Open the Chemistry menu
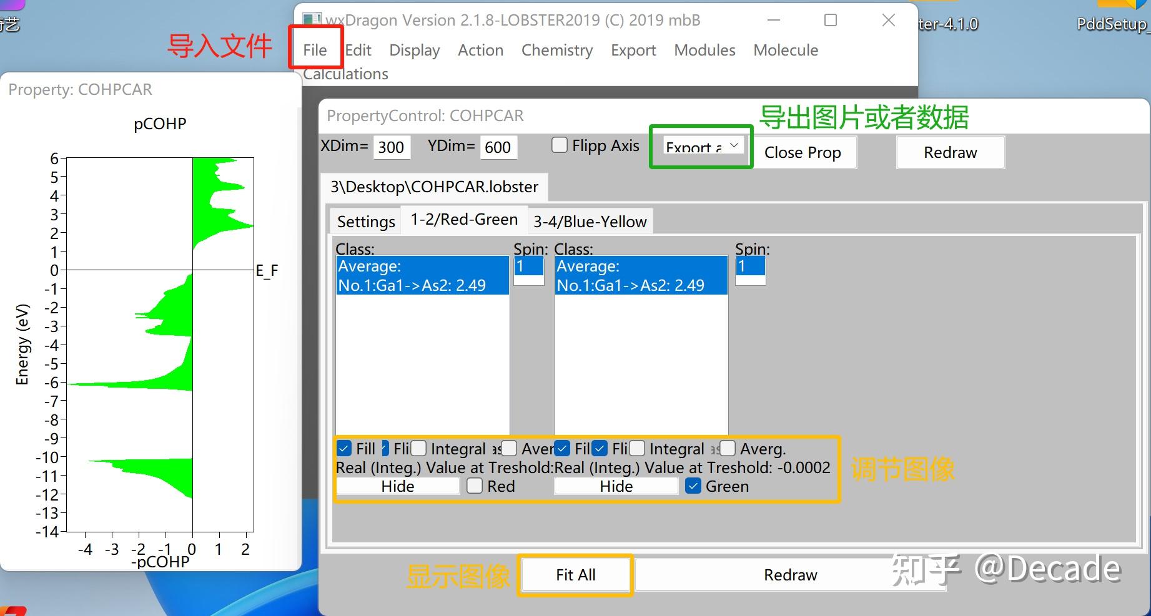This screenshot has width=1151, height=616. [x=556, y=50]
